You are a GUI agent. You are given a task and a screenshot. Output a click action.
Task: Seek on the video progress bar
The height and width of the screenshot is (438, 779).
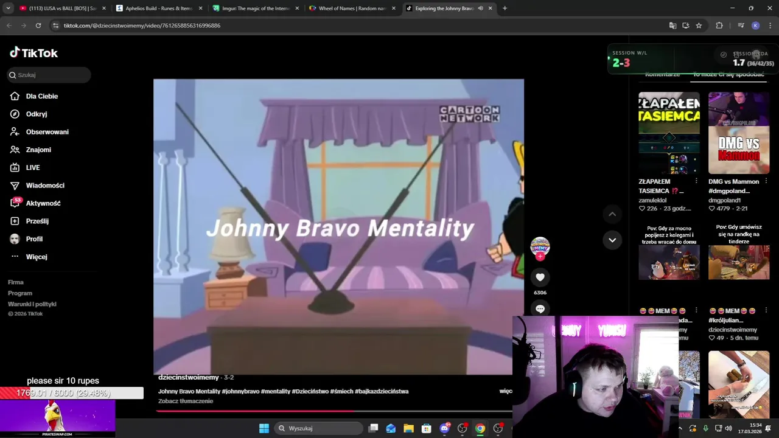pyautogui.click(x=334, y=411)
